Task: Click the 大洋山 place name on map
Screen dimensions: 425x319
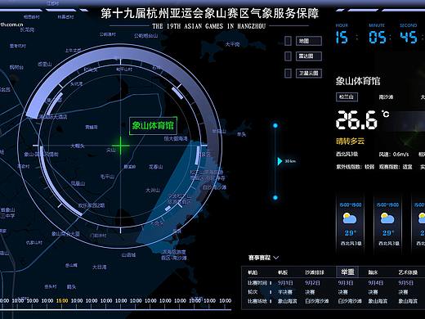Action: 153,190
